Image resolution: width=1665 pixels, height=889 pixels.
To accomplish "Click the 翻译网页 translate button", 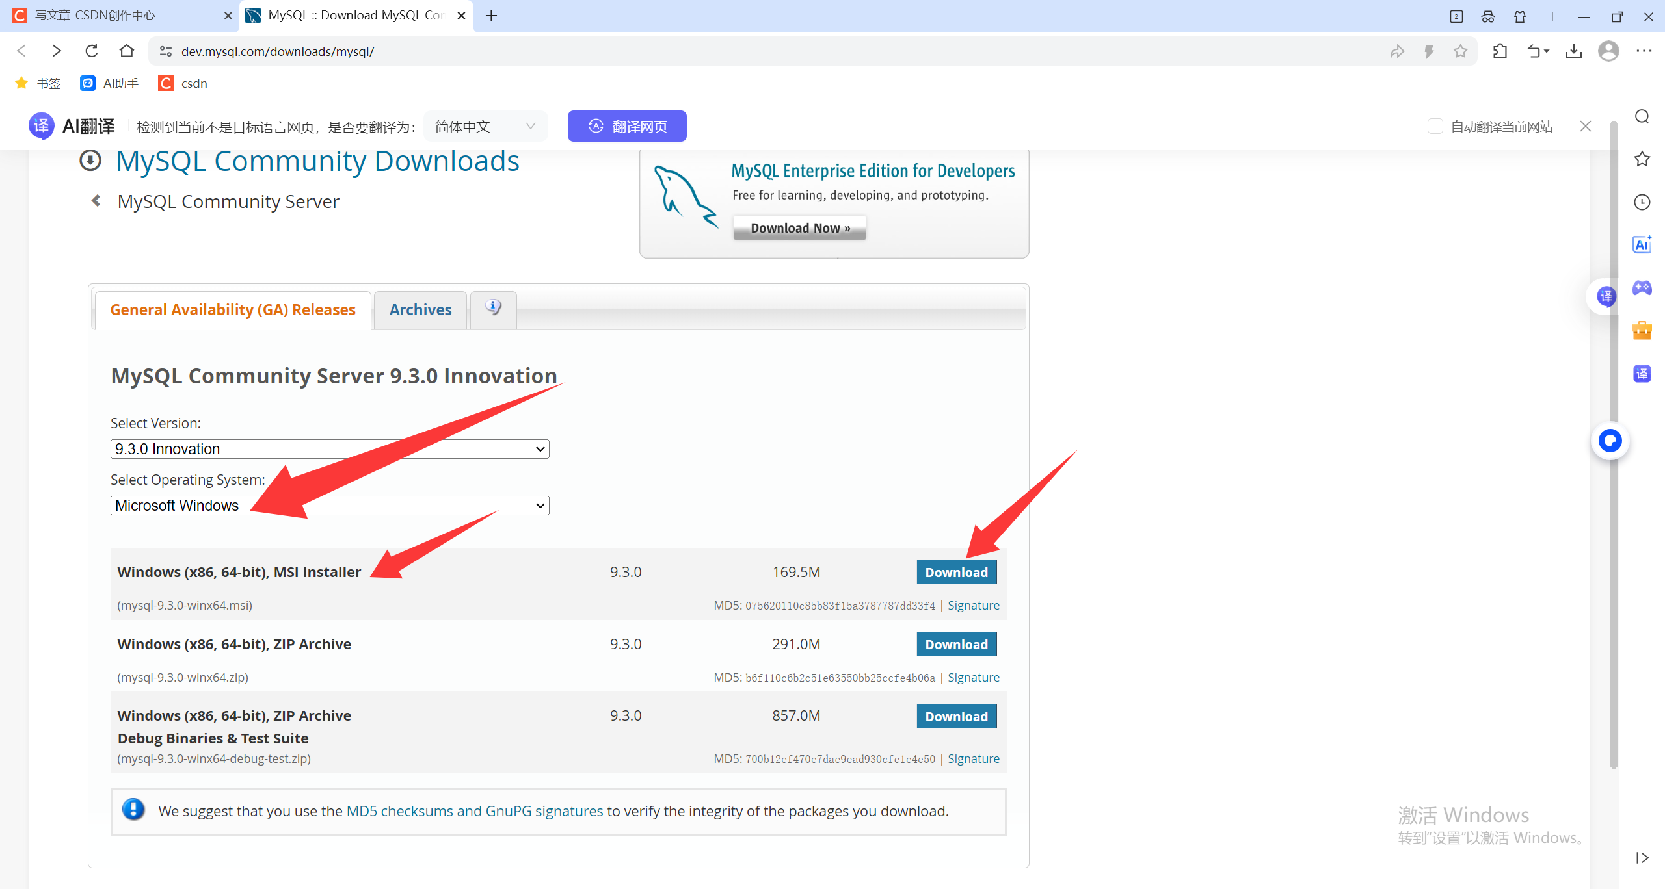I will tap(627, 126).
